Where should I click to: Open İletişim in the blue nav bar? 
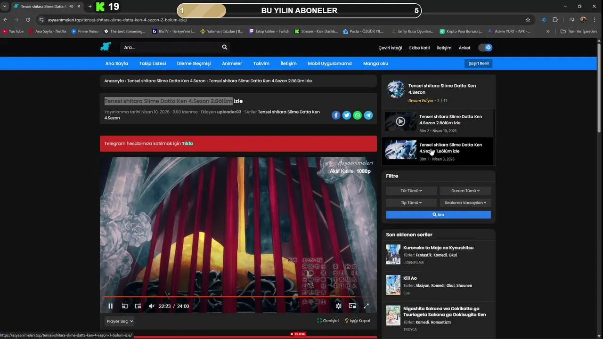pos(288,64)
